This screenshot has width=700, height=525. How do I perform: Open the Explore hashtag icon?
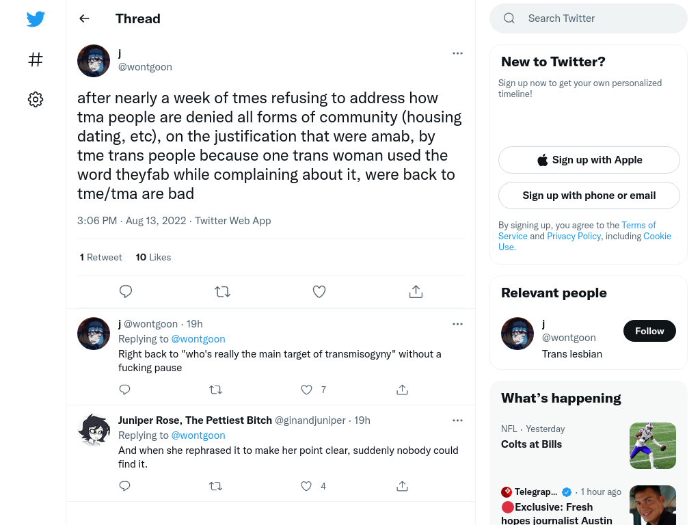pyautogui.click(x=36, y=59)
